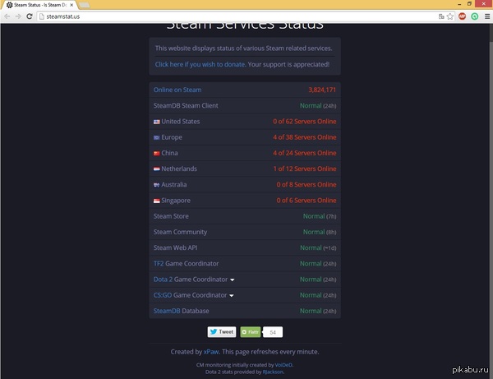
Task: Open the CS:GO link
Action: click(x=163, y=295)
